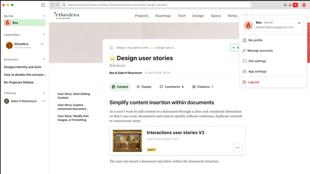Open the activity pulse icon
Screen dimensions: 310x174
pos(285,5)
